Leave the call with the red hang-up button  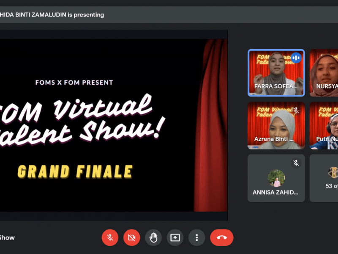tap(222, 237)
